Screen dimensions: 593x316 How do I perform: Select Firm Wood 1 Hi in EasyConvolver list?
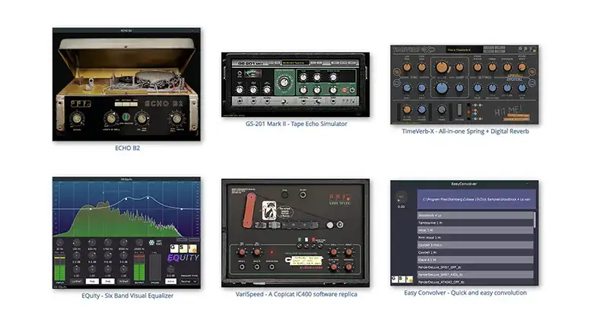pyautogui.click(x=475, y=237)
